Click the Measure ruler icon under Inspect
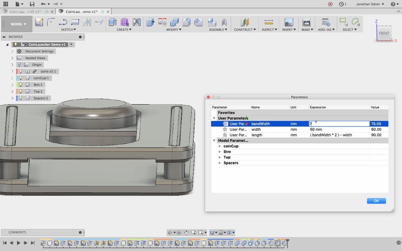This screenshot has height=251, width=402. tap(269, 22)
